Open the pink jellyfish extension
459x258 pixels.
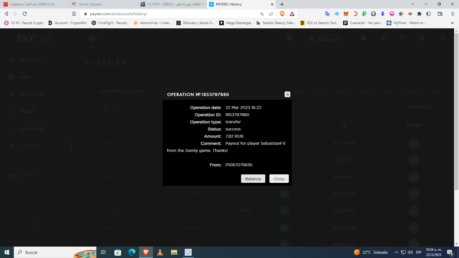(x=392, y=14)
